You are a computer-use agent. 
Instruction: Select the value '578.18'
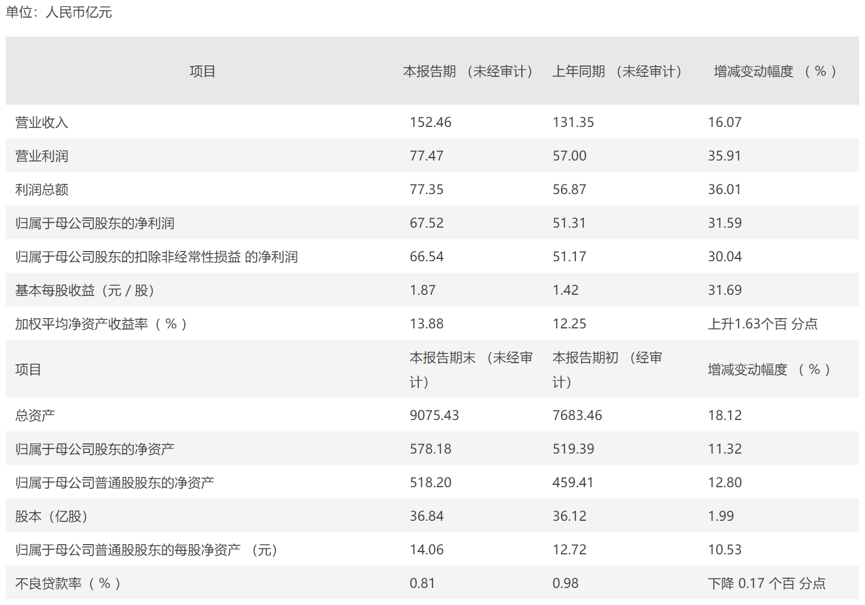pyautogui.click(x=430, y=449)
